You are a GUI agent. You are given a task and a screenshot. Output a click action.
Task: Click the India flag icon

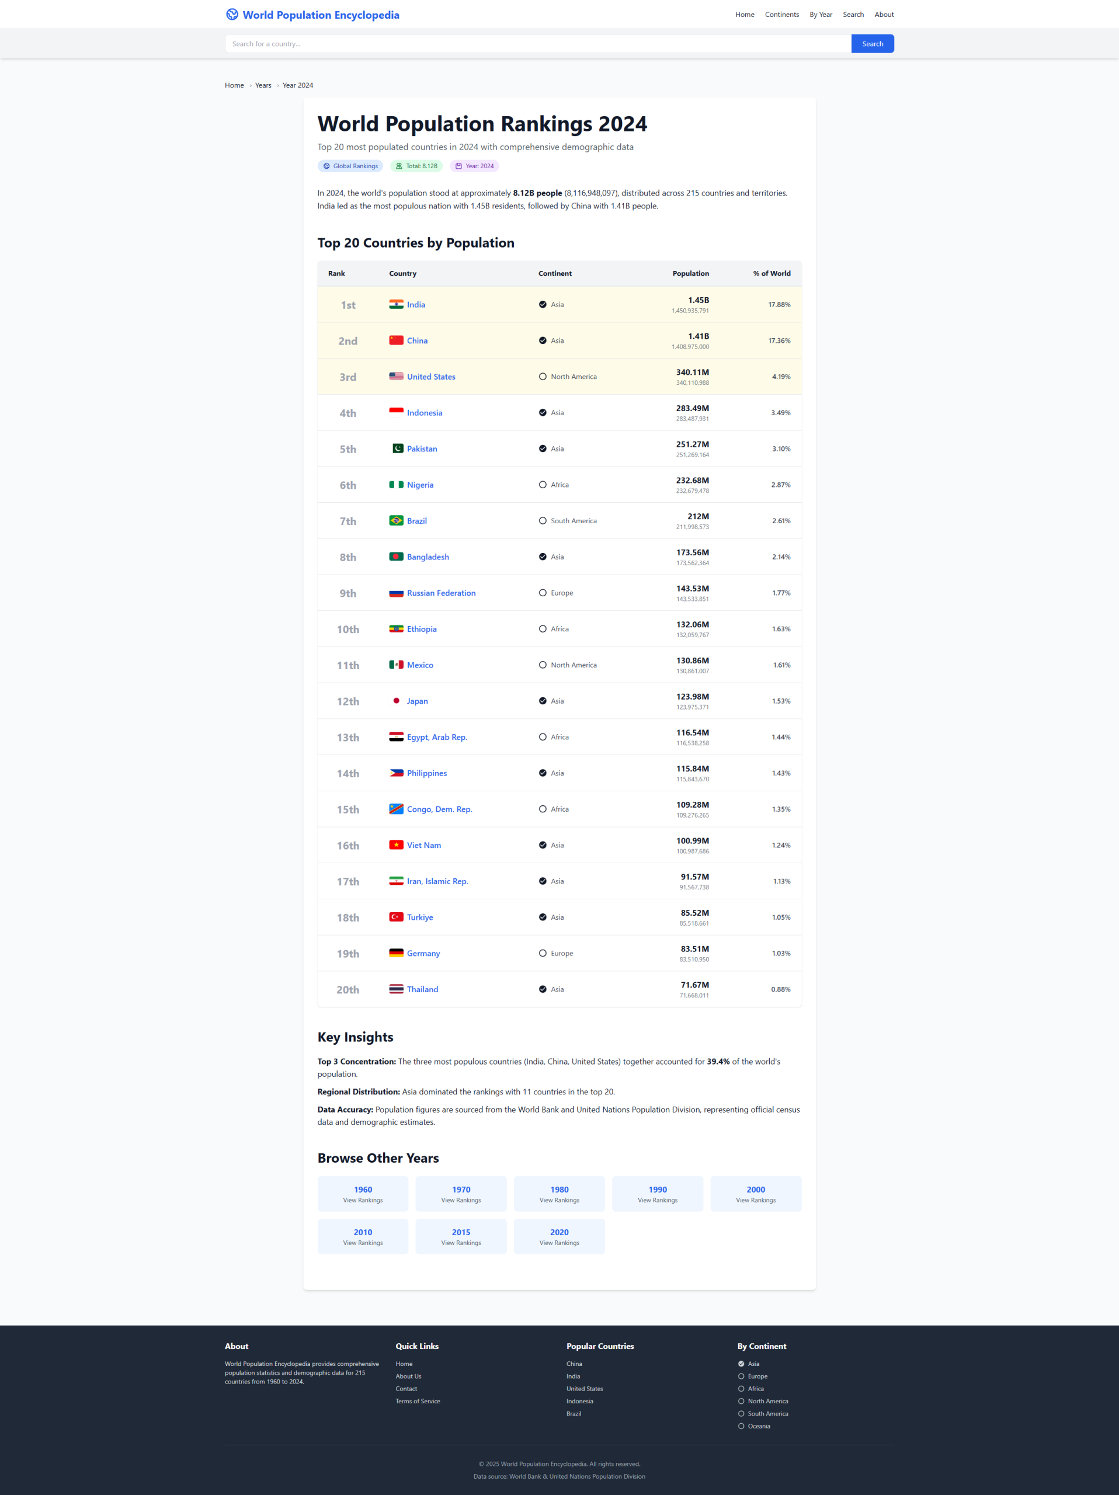(396, 305)
